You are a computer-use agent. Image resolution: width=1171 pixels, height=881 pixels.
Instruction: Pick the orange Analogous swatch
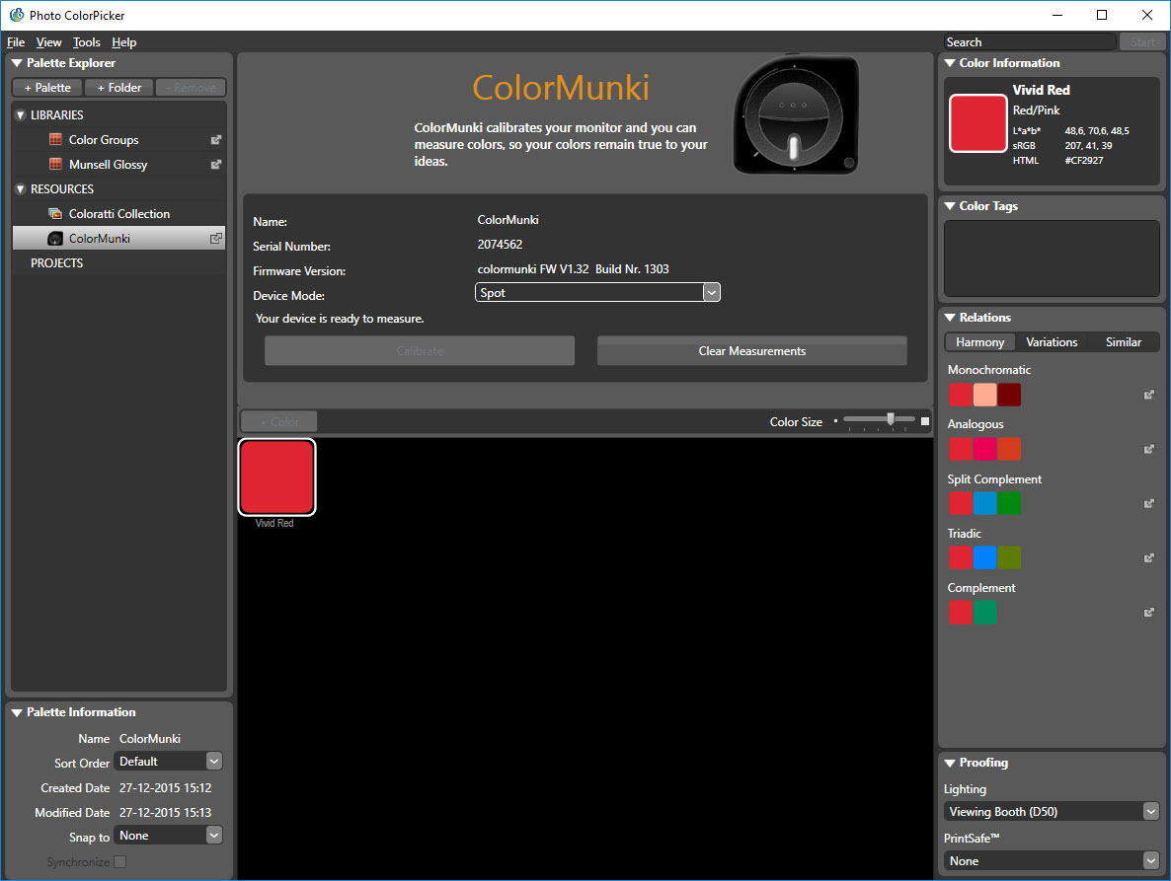(1009, 449)
